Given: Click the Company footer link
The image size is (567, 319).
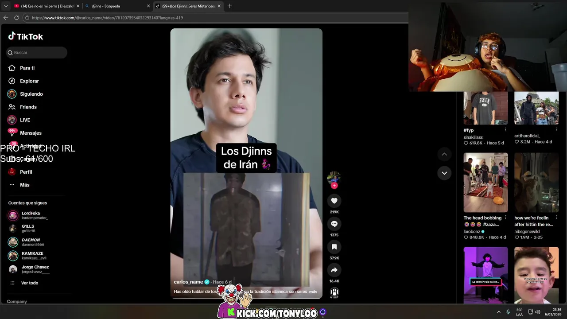Looking at the screenshot, I should point(17,301).
